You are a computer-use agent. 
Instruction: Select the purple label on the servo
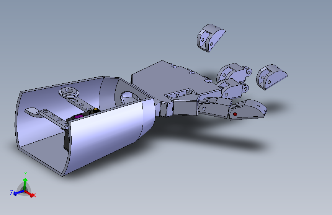tap(79, 116)
